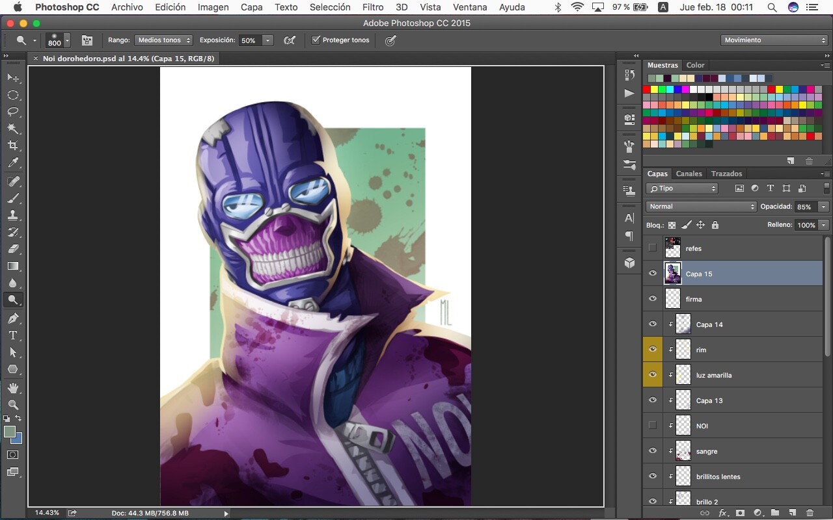The width and height of the screenshot is (833, 520).
Task: Open the Opacidad slider dropdown
Action: (824, 207)
